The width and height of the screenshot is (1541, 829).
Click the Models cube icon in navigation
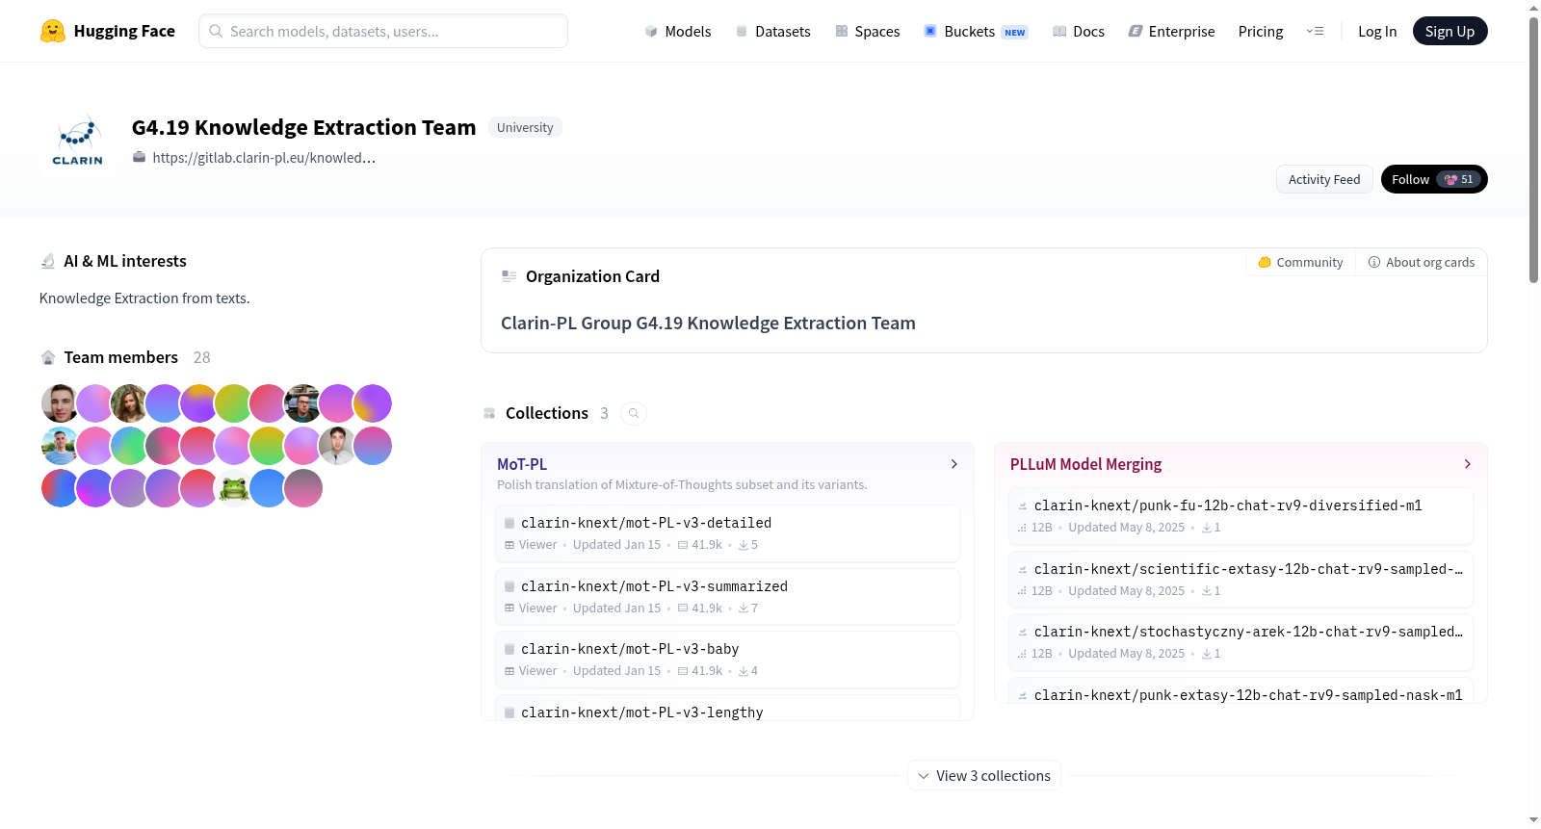tap(651, 32)
